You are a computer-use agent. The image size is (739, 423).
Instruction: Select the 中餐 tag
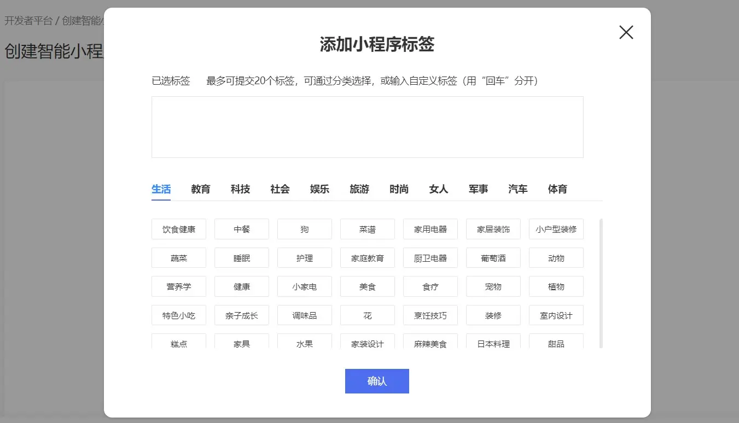pyautogui.click(x=242, y=229)
